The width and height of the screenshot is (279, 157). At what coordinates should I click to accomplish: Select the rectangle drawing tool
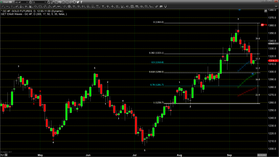[40, 7]
